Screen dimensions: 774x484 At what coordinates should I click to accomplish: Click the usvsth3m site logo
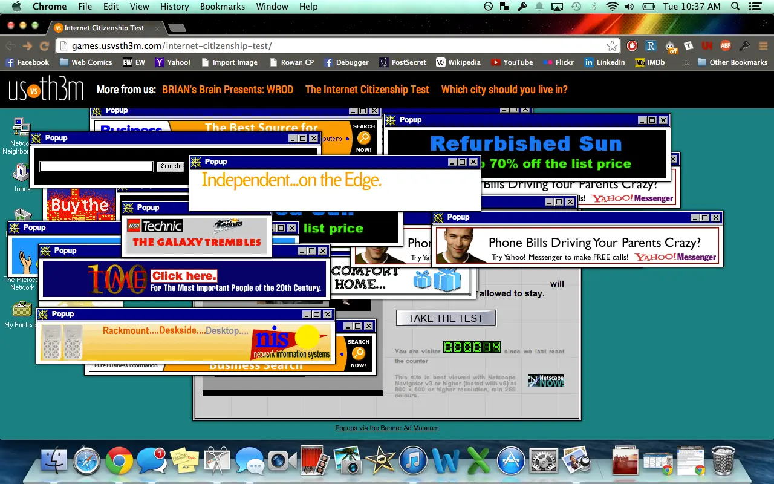pos(46,90)
